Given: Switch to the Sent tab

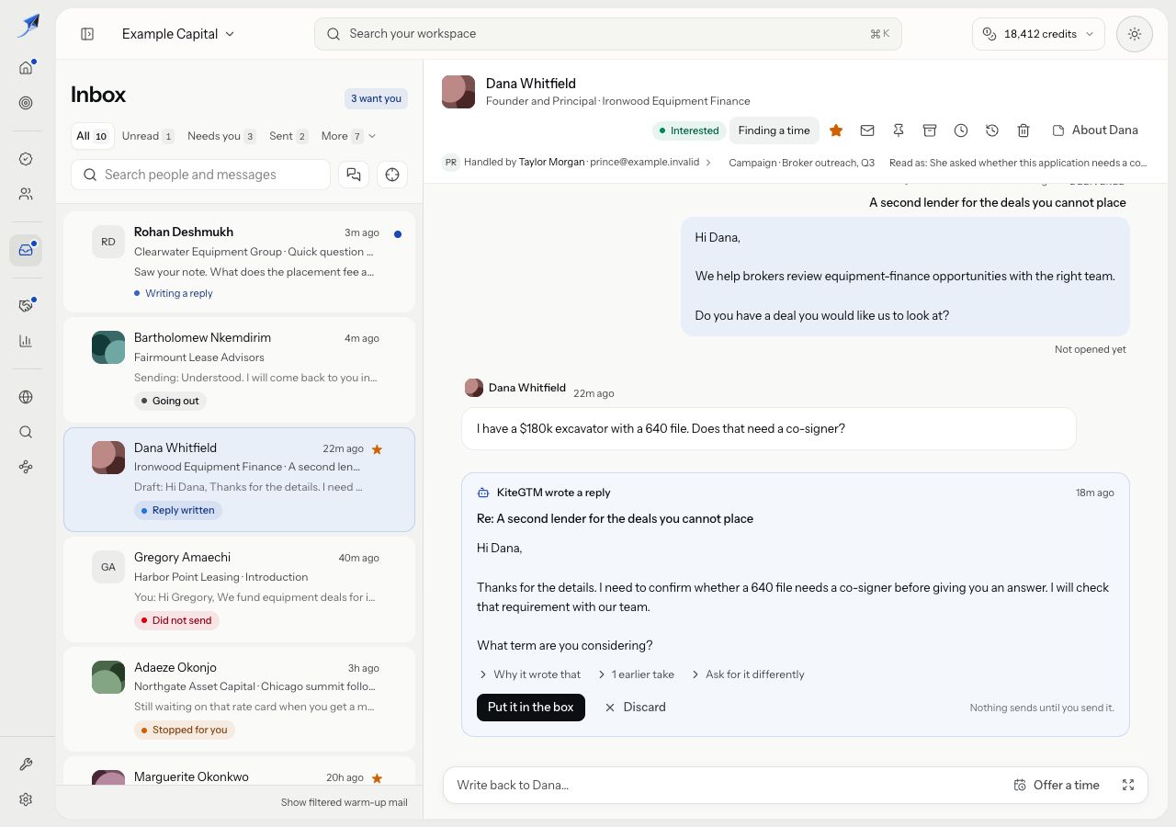Looking at the screenshot, I should tap(288, 136).
